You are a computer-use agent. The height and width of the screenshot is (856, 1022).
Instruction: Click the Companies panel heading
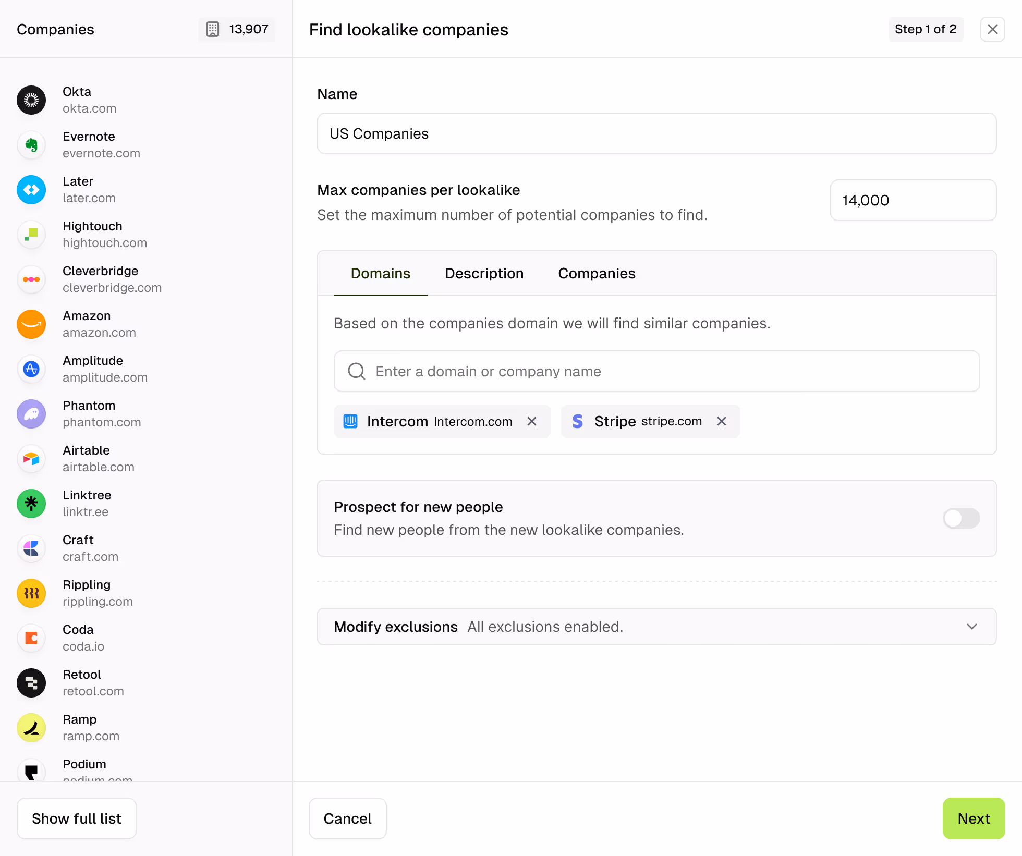55,29
